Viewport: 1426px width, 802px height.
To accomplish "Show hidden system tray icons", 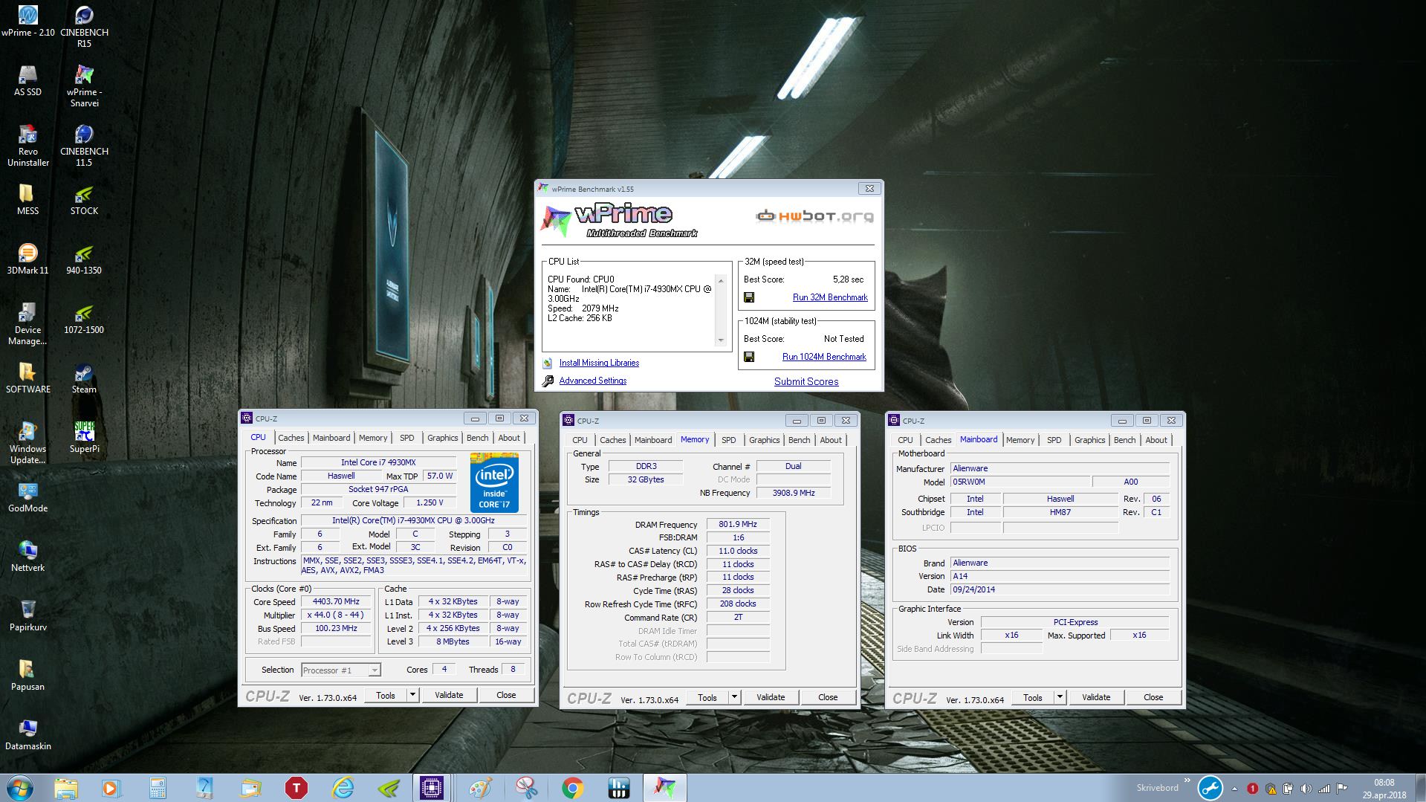I will tap(1234, 789).
